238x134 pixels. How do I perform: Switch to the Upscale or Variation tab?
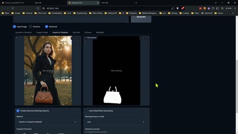pos(23,32)
